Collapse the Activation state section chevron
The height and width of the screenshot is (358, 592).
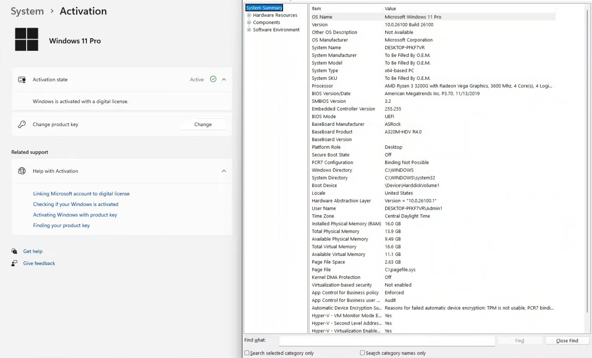point(224,80)
